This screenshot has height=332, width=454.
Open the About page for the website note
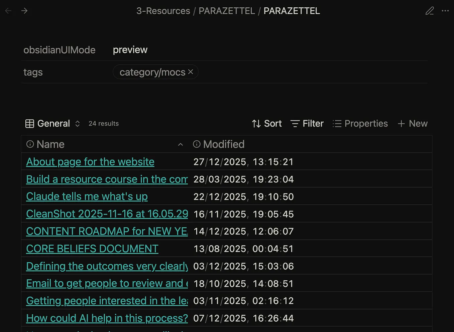coord(90,162)
